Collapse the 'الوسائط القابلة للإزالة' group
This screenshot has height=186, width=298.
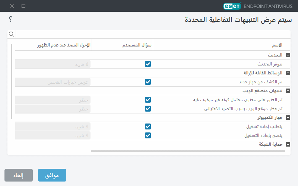(x=288, y=73)
